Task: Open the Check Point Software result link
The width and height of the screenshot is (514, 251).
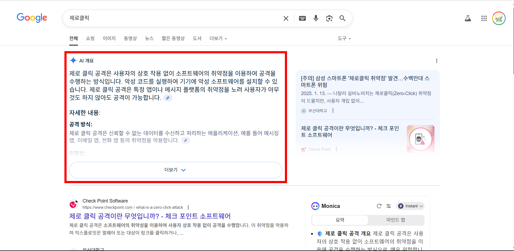Action: (150, 216)
